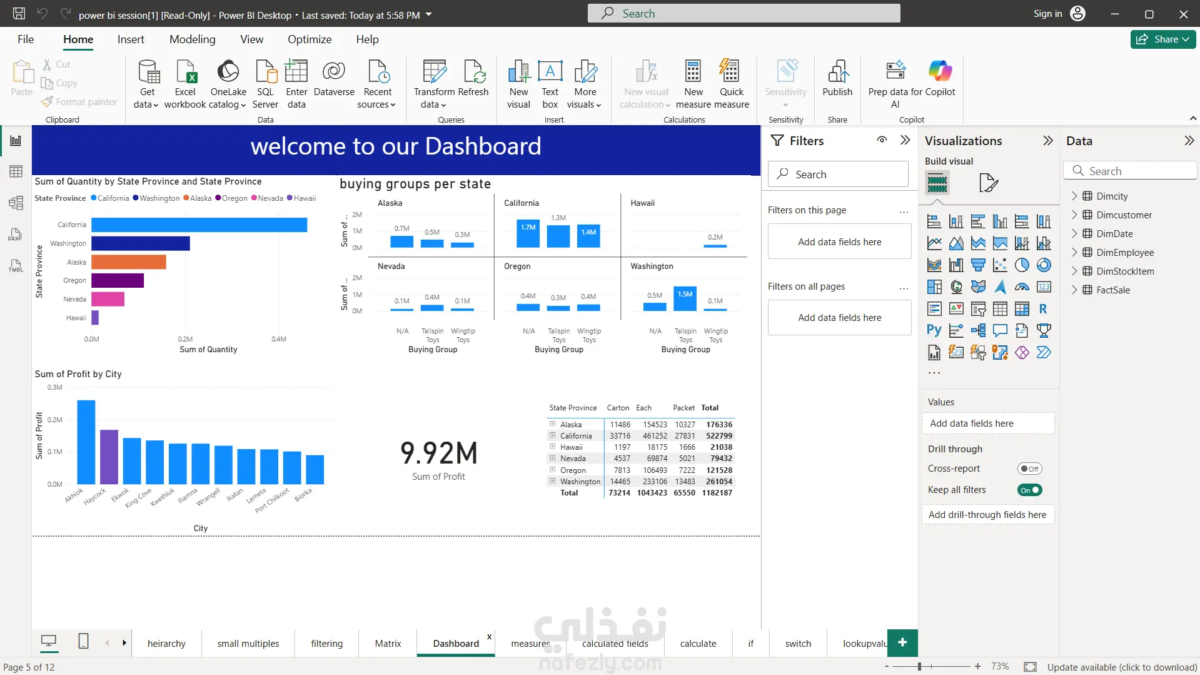Toggle Filters pane visibility eye icon
1200x675 pixels.
882,140
